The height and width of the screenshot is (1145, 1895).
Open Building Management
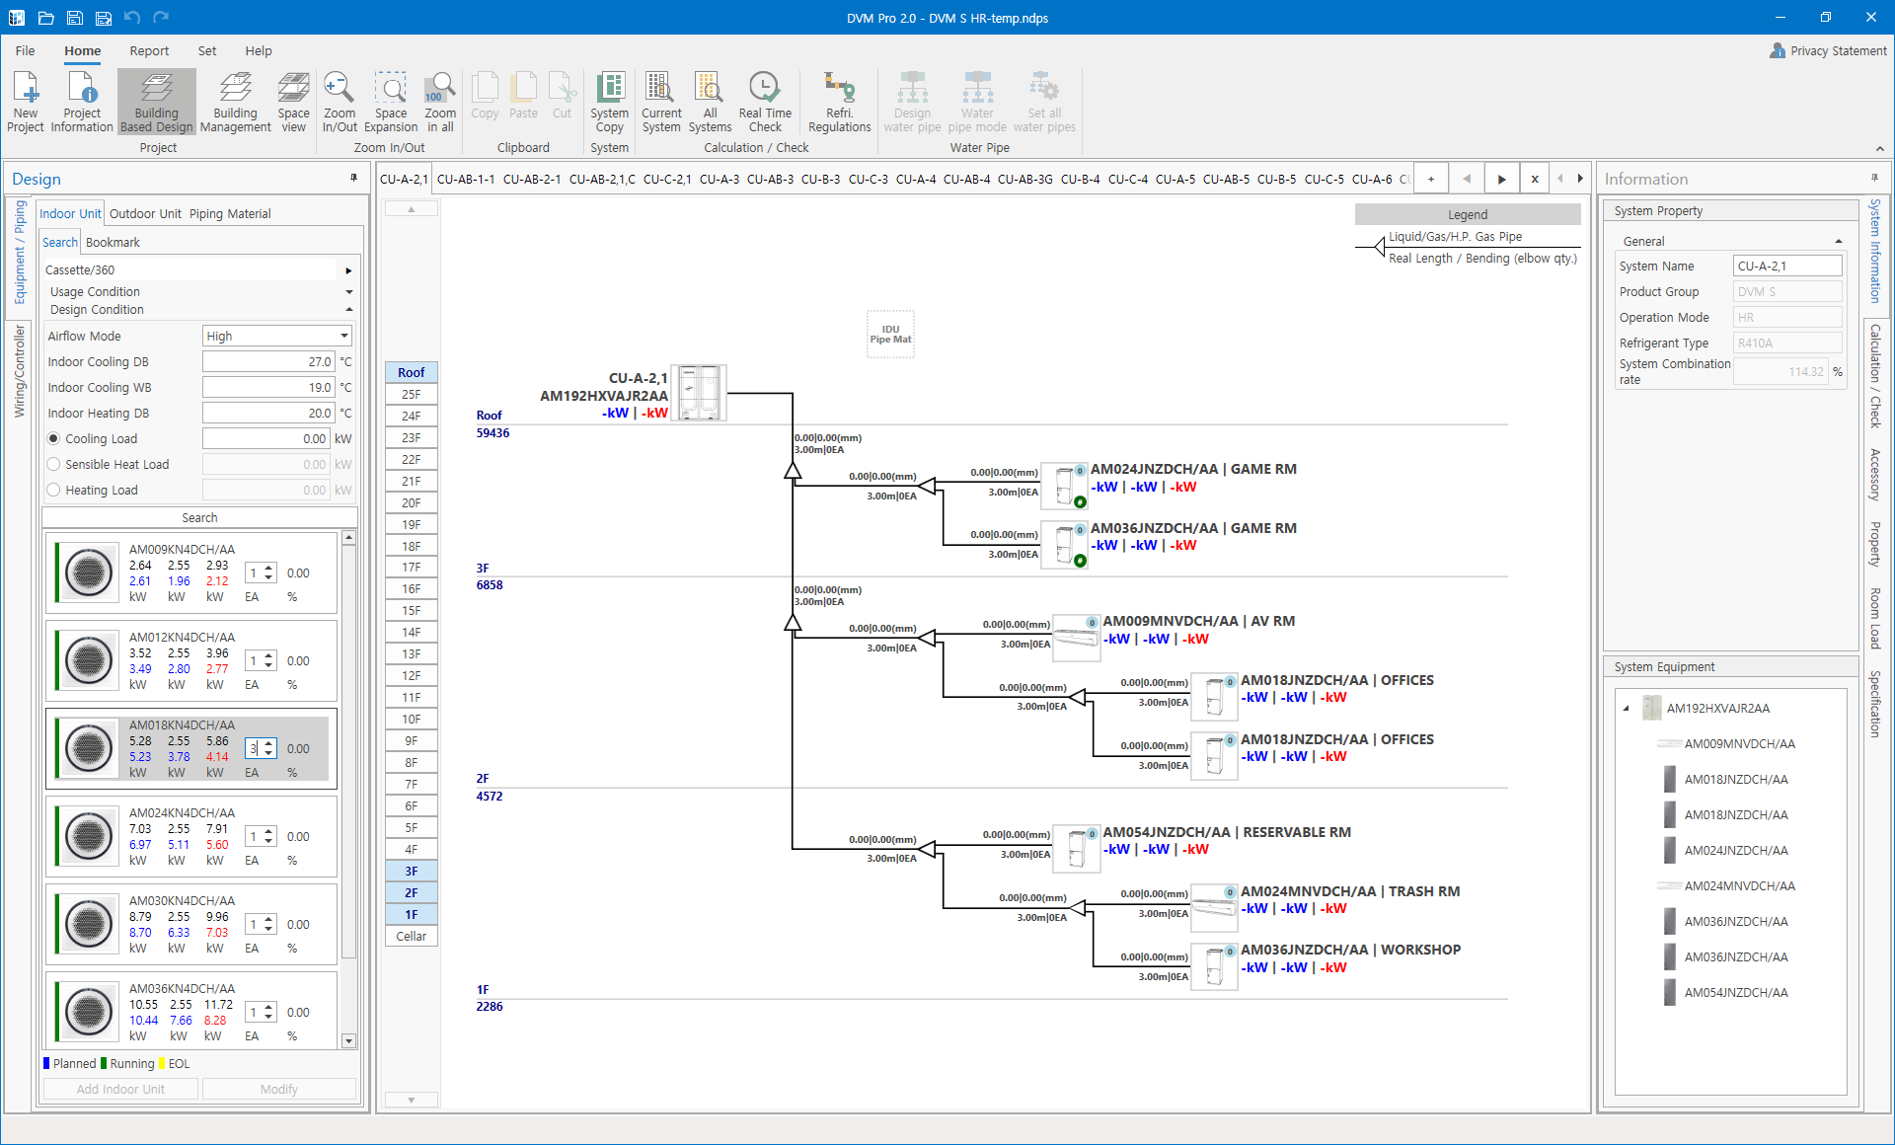pyautogui.click(x=235, y=102)
